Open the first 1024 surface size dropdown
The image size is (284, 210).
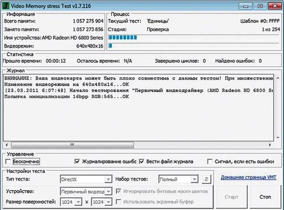pos(78,202)
